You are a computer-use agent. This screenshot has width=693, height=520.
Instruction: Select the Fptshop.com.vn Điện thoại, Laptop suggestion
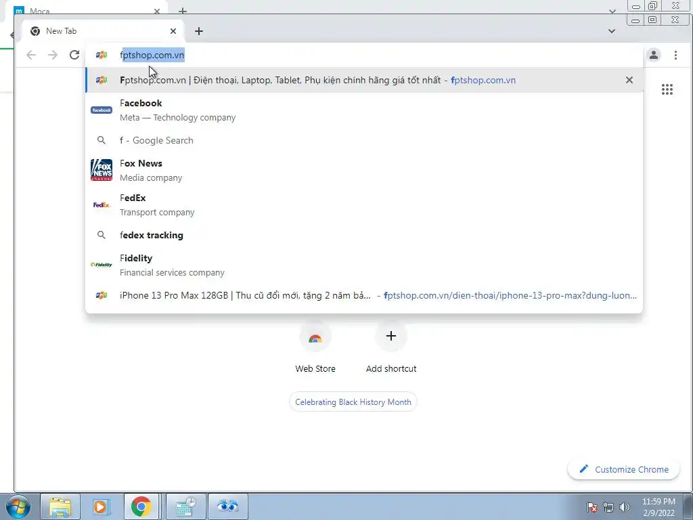click(x=364, y=80)
